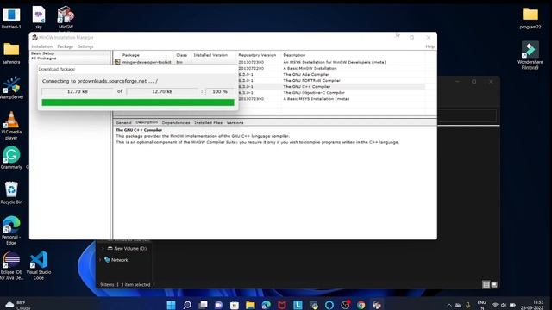The image size is (552, 310).
Task: Launch Wondershare Filmora9 from the desktop
Action: tap(530, 55)
